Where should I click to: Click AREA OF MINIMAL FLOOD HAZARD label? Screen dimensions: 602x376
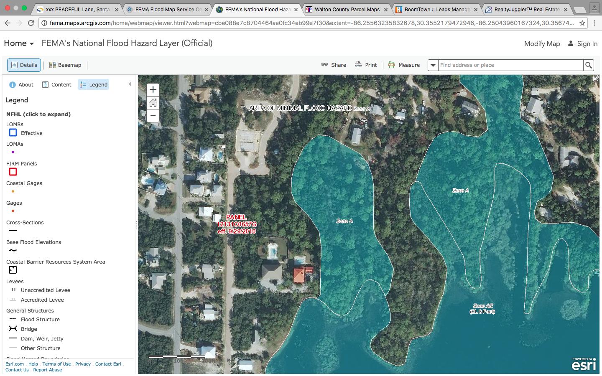coord(300,108)
